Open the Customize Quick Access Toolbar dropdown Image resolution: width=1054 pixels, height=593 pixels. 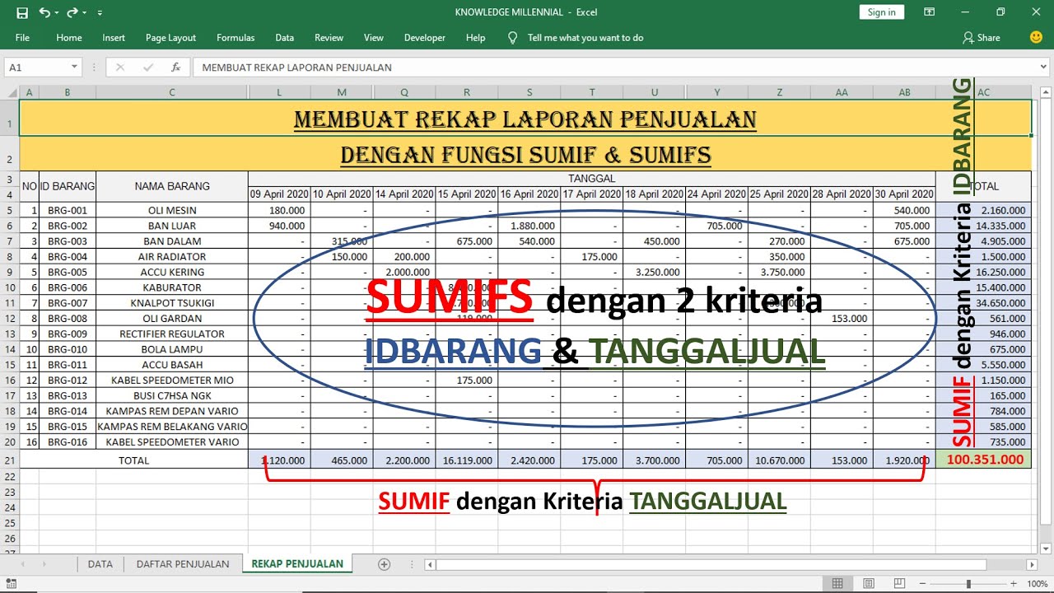(x=100, y=13)
